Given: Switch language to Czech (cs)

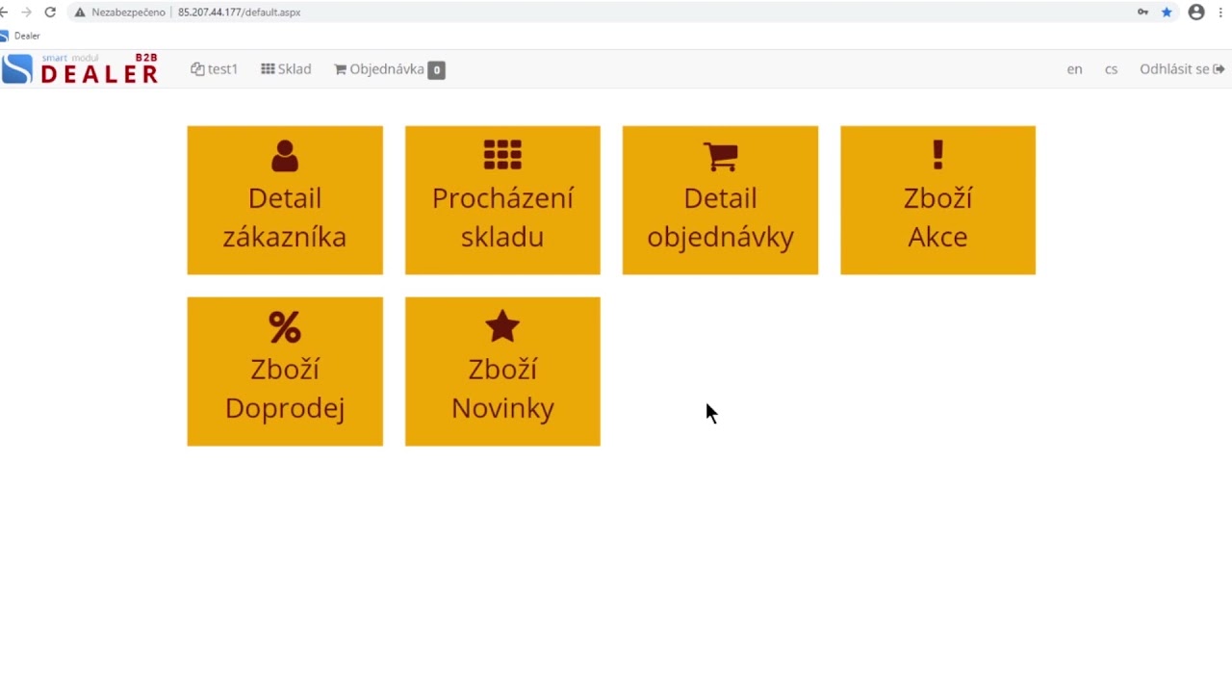Looking at the screenshot, I should (x=1111, y=69).
